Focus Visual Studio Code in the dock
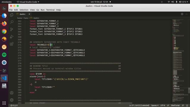Screen dimensions: 190x107 click(4, 78)
